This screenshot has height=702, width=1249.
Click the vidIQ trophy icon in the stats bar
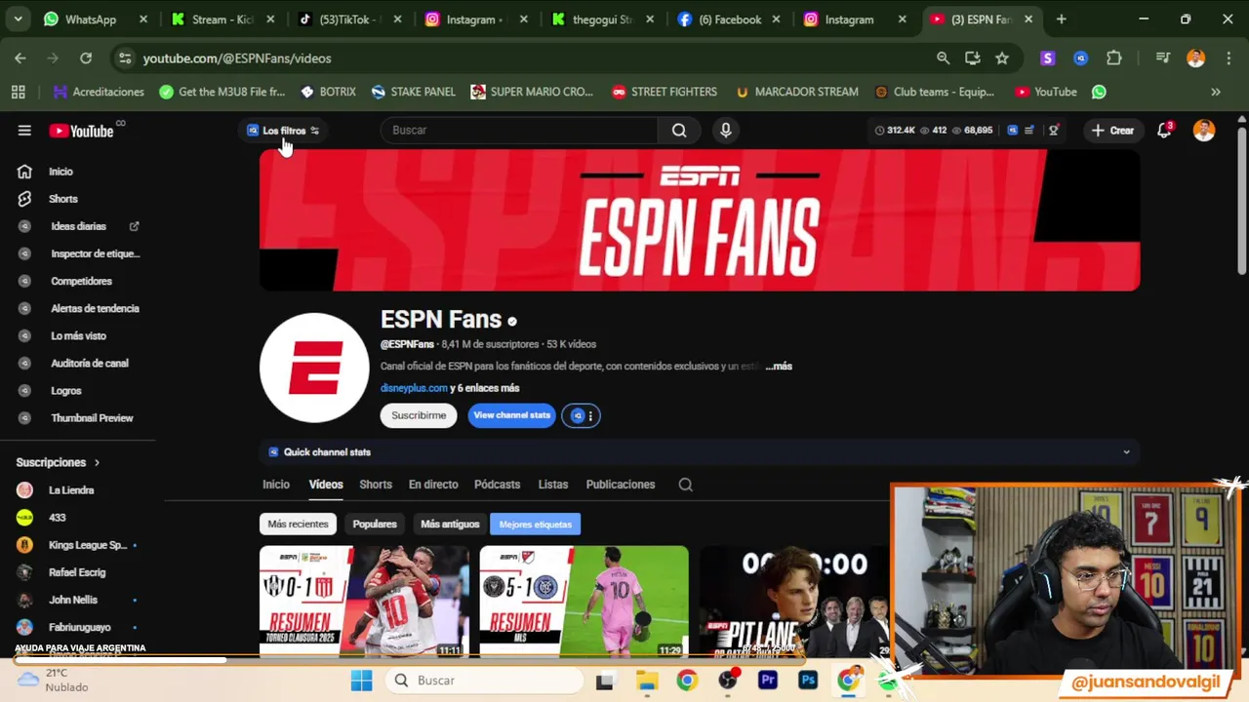[1054, 130]
